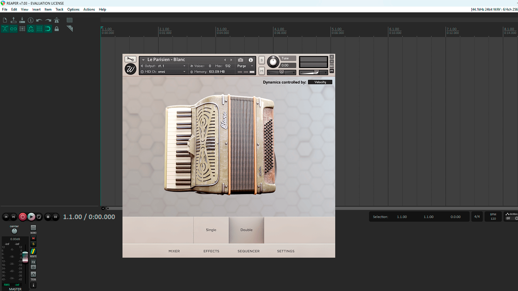The width and height of the screenshot is (518, 291).
Task: Click the New Project toolbar icon
Action: [5, 20]
